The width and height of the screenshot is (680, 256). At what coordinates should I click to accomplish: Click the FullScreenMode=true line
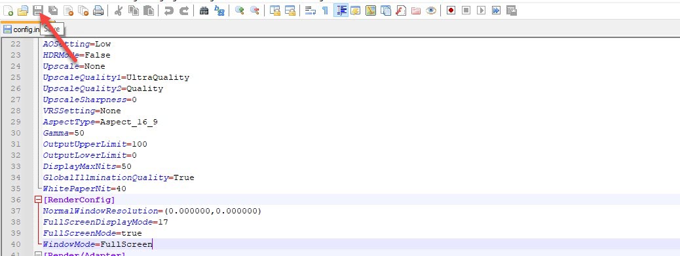tap(92, 234)
